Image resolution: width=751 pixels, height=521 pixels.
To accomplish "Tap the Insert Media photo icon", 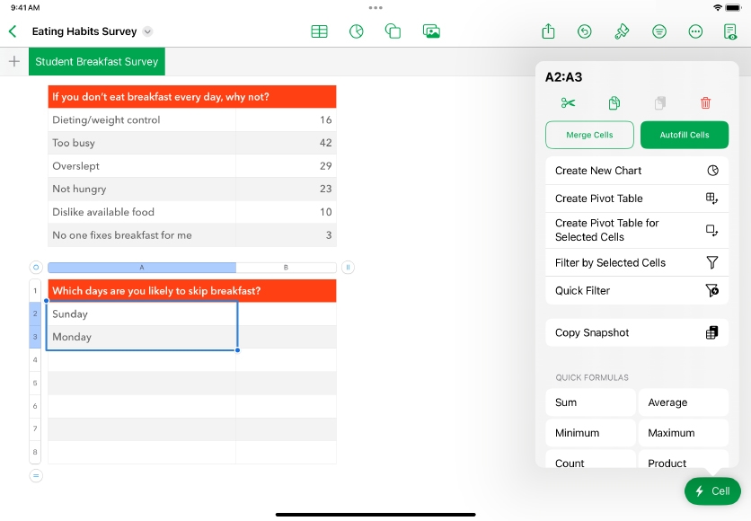I will click(431, 31).
